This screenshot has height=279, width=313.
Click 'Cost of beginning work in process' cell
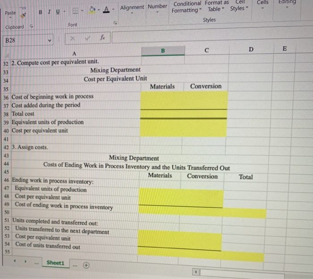point(52,97)
